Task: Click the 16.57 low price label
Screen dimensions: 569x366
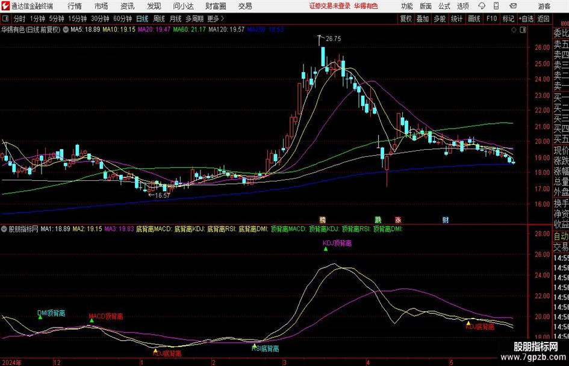Action: tap(163, 195)
